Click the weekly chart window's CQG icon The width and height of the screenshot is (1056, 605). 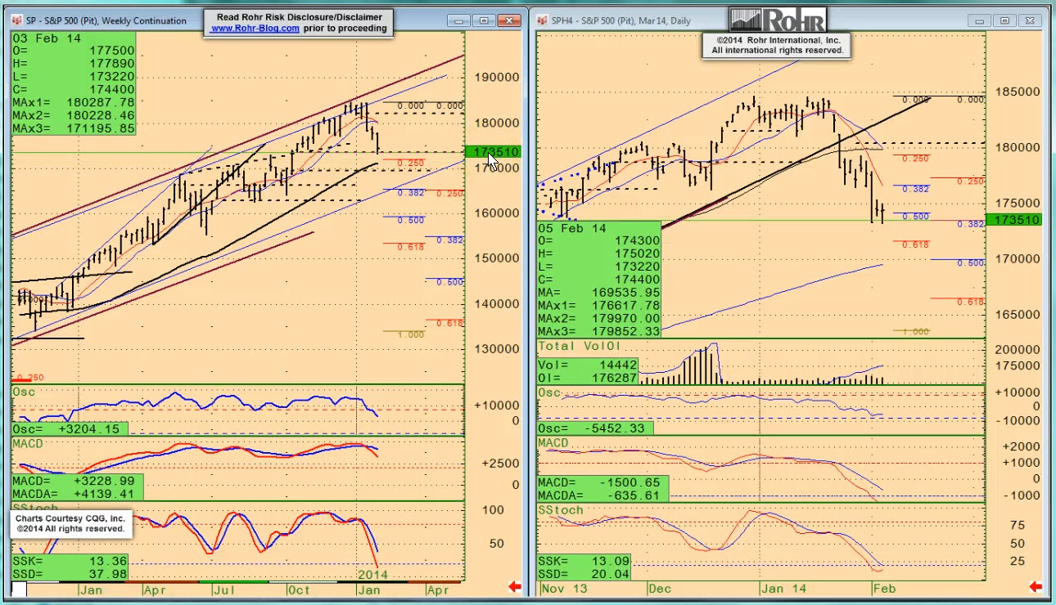tap(16, 20)
